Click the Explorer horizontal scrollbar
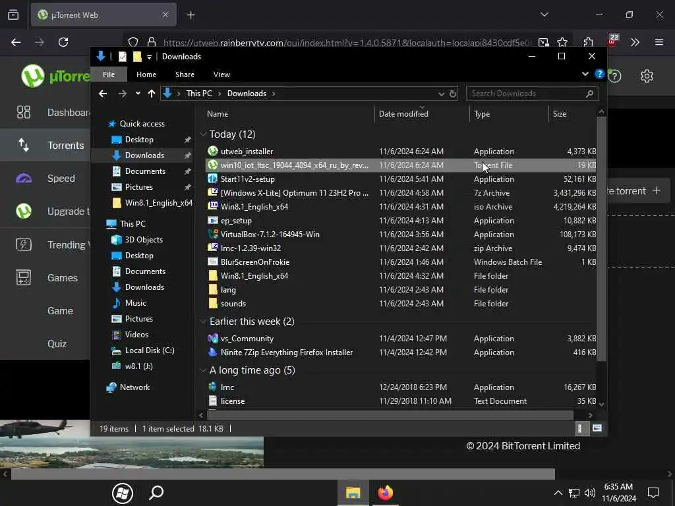Image resolution: width=675 pixels, height=506 pixels. point(390,415)
